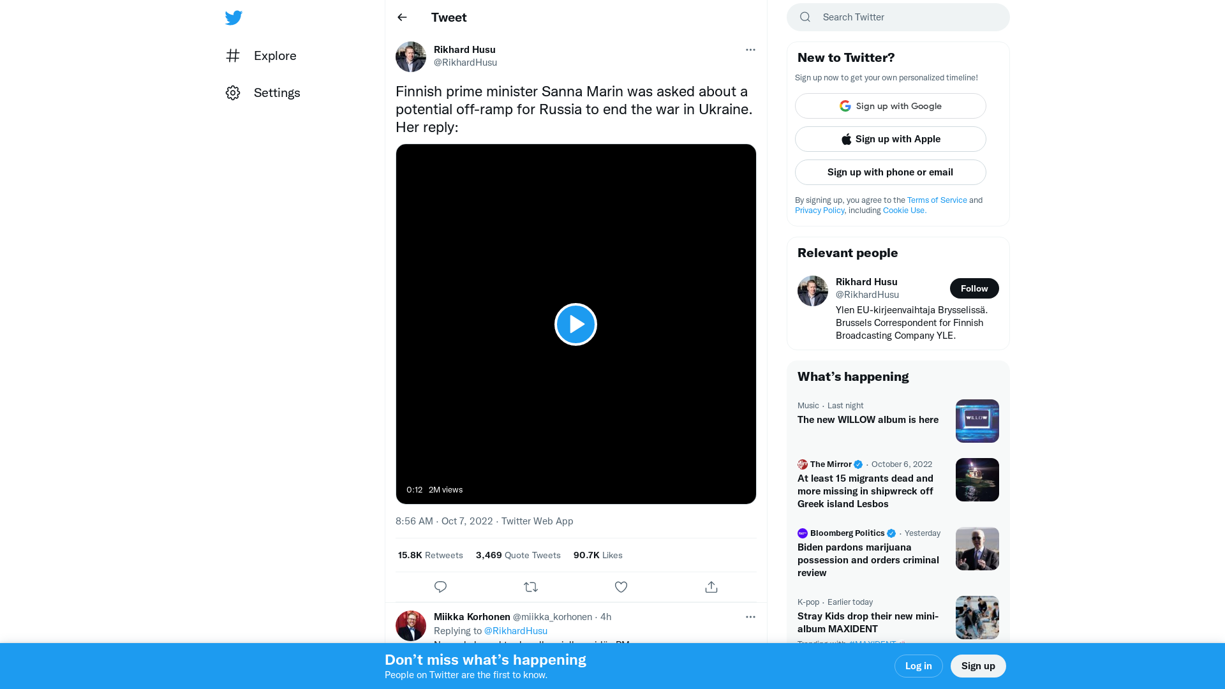The width and height of the screenshot is (1225, 689).
Task: Sign up with Apple
Action: [890, 139]
